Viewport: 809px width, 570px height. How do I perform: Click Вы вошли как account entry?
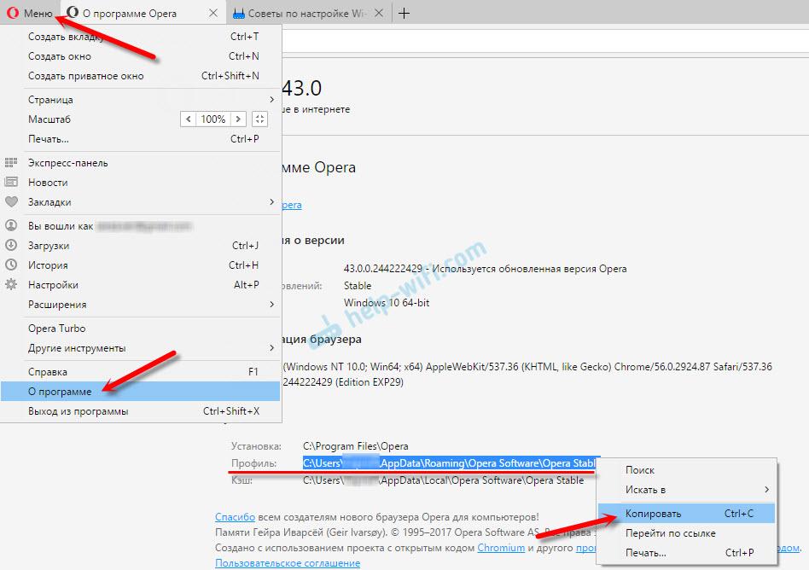click(x=141, y=226)
